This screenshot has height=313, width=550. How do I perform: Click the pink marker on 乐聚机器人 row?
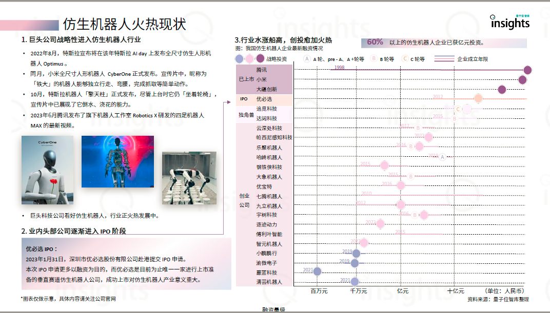pos(419,147)
